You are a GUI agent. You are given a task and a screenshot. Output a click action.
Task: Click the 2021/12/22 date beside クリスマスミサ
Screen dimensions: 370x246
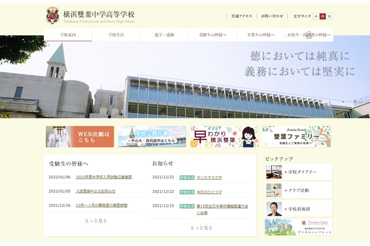pyautogui.click(x=163, y=177)
